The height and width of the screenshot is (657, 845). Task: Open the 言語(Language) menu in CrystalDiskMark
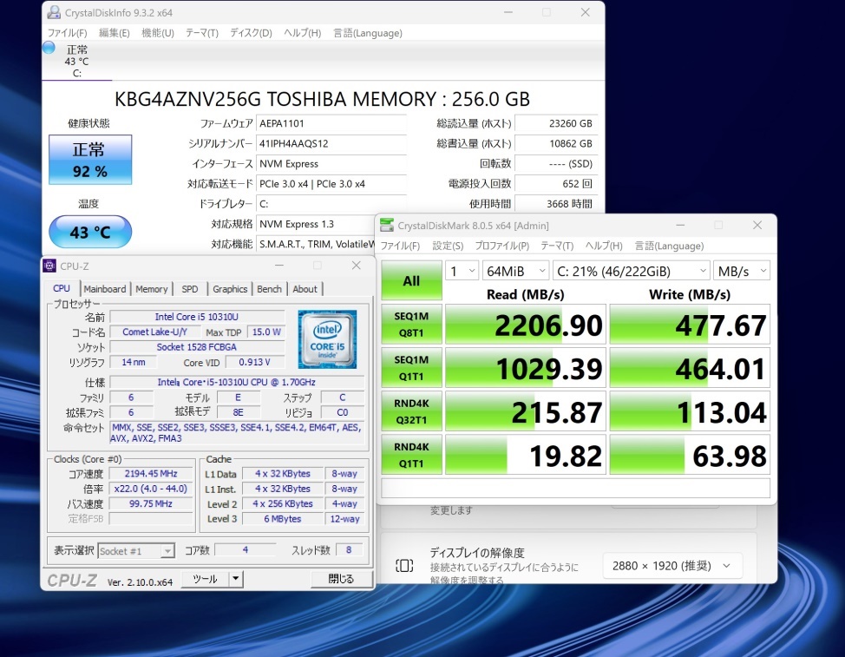tap(669, 246)
